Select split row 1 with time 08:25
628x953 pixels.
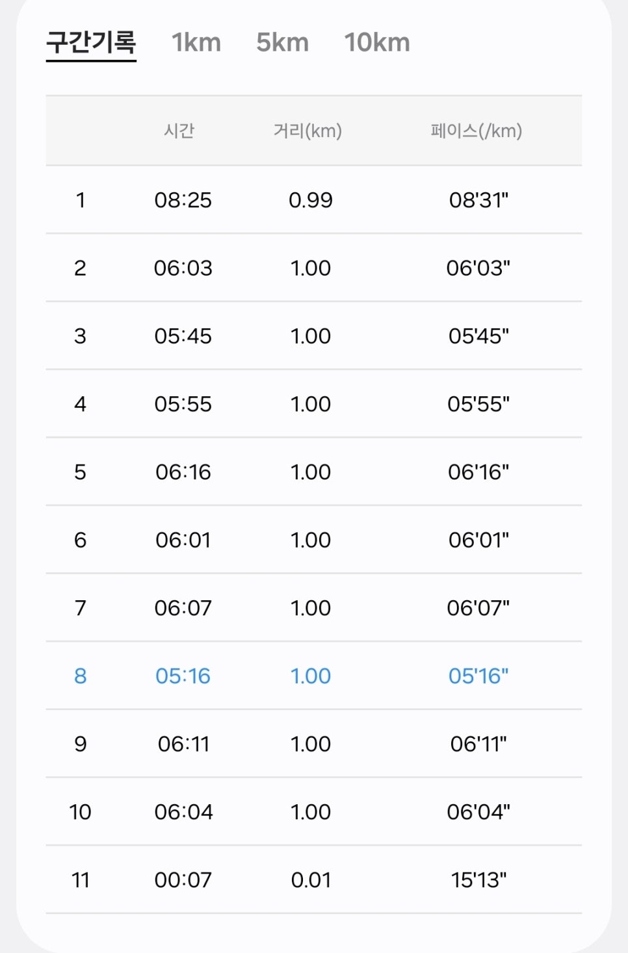[314, 199]
